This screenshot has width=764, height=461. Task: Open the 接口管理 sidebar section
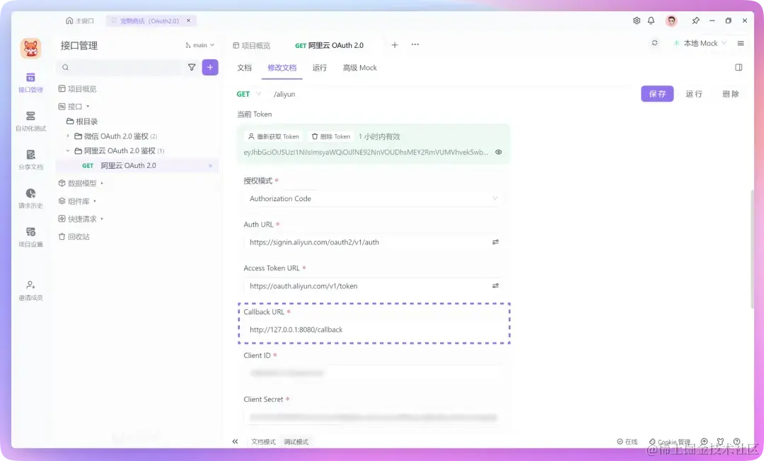click(30, 83)
